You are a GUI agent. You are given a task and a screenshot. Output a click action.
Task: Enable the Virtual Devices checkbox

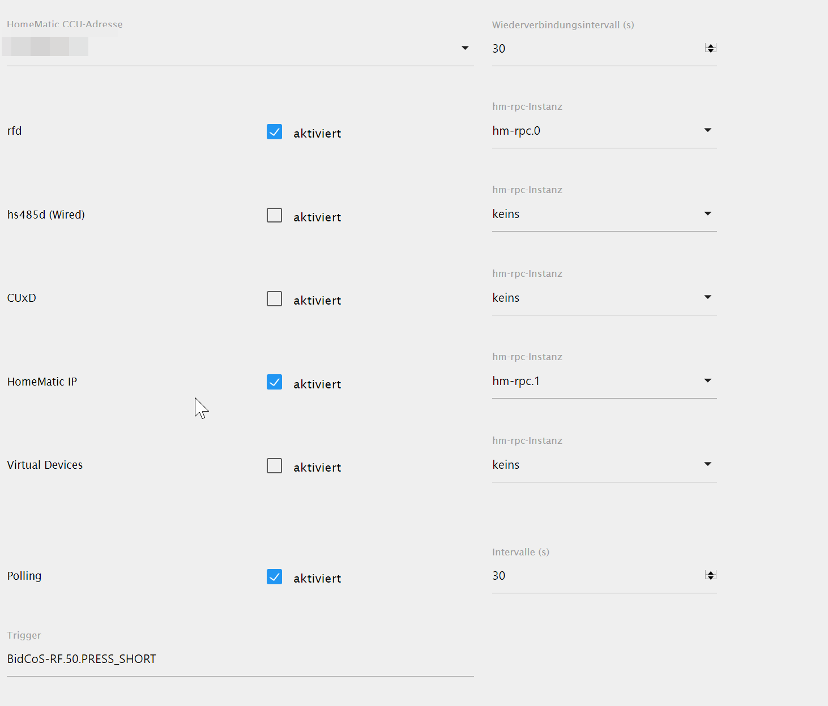click(274, 465)
